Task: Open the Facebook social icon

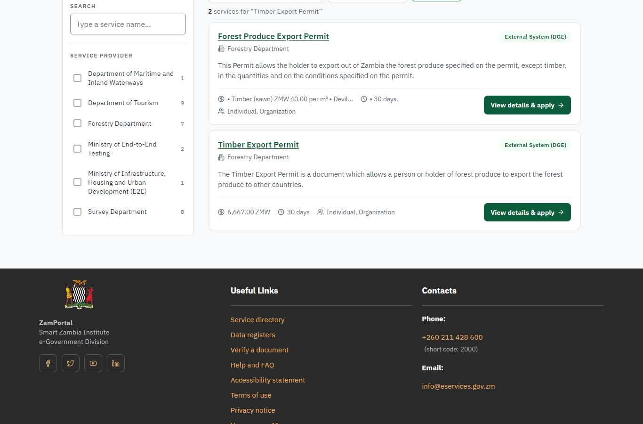Action: 48,363
